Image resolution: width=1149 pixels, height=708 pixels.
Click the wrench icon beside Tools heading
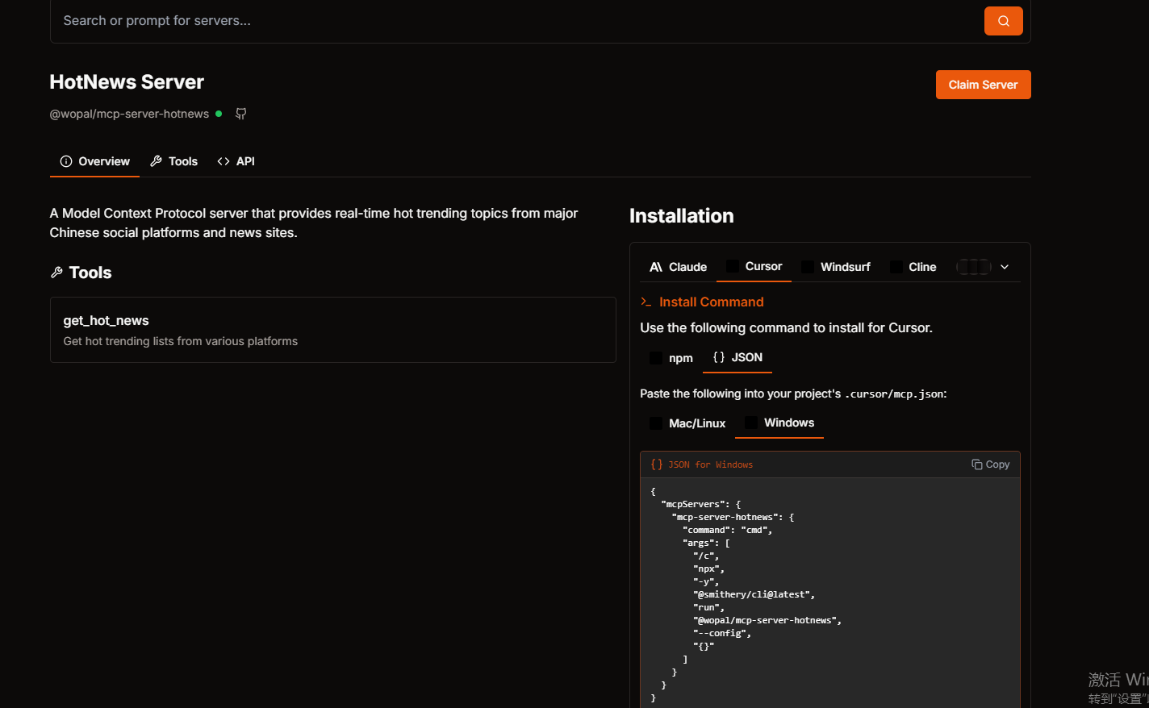[56, 273]
